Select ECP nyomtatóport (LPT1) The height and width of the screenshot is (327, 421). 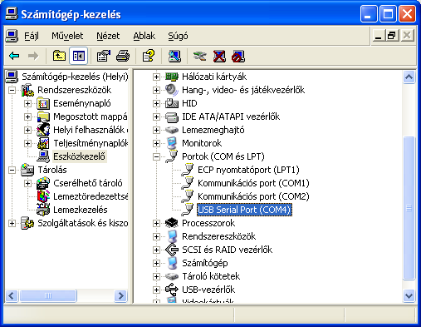click(248, 170)
